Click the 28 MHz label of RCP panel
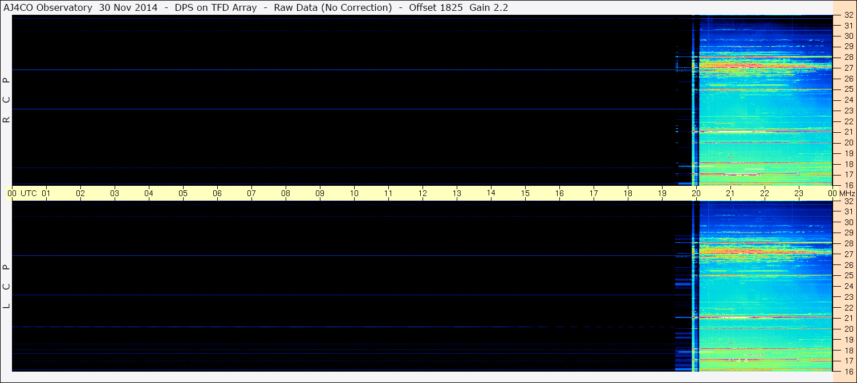Image resolution: width=857 pixels, height=383 pixels. pos(848,57)
